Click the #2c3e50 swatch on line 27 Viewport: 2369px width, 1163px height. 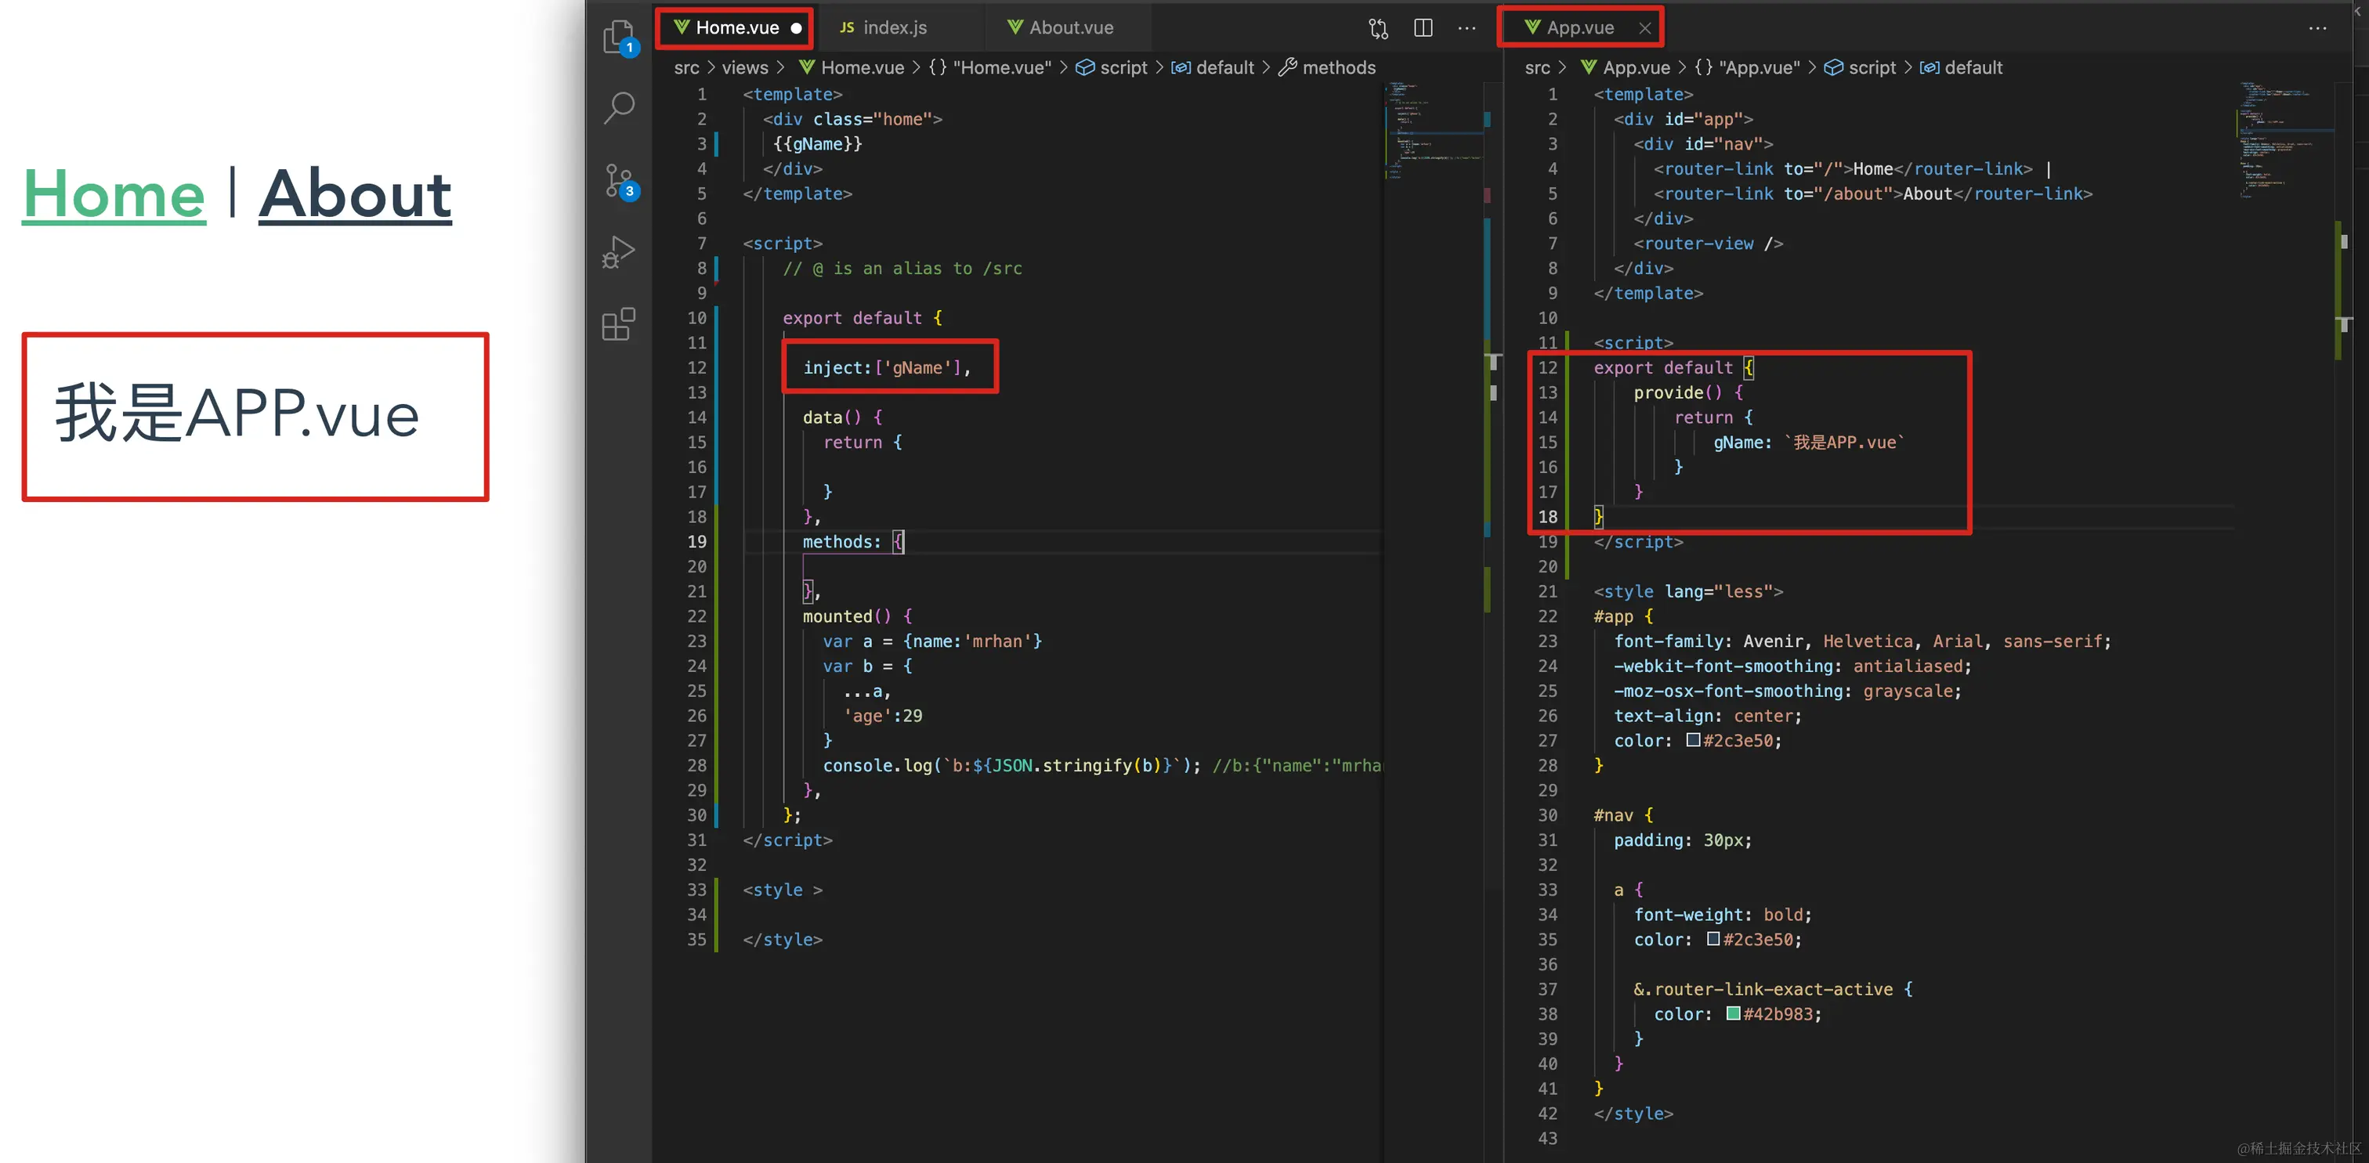(x=1693, y=740)
